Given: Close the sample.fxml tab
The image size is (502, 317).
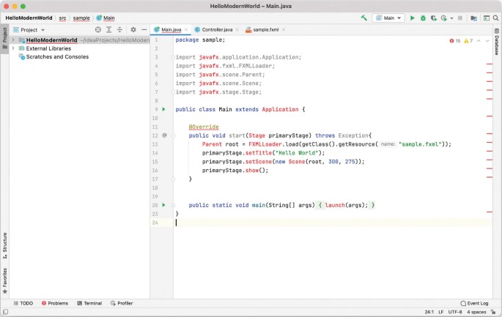Looking at the screenshot, I should click(284, 30).
